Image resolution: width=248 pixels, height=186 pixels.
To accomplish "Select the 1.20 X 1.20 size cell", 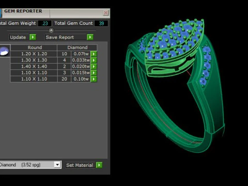I will tap(34, 54).
